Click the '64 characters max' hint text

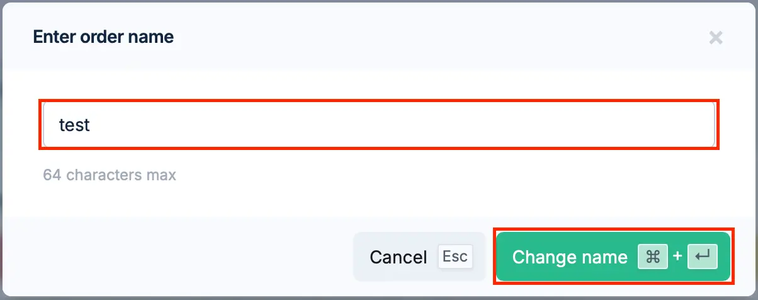110,175
